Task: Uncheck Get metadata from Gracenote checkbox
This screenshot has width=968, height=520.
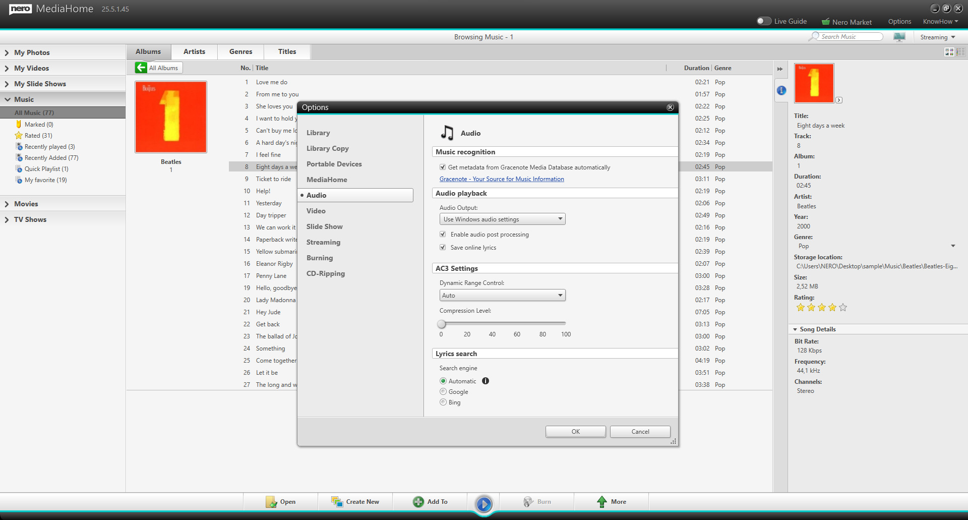Action: click(443, 167)
